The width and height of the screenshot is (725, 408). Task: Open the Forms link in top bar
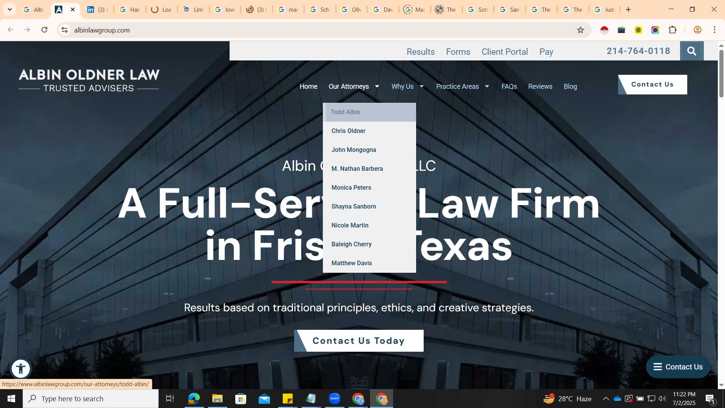pos(458,52)
